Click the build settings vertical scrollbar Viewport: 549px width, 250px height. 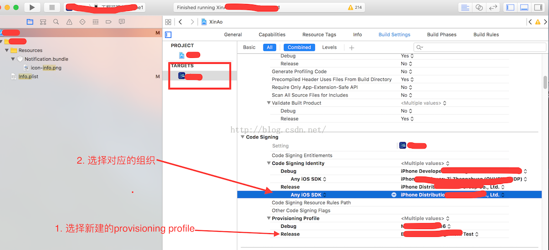tap(545, 82)
